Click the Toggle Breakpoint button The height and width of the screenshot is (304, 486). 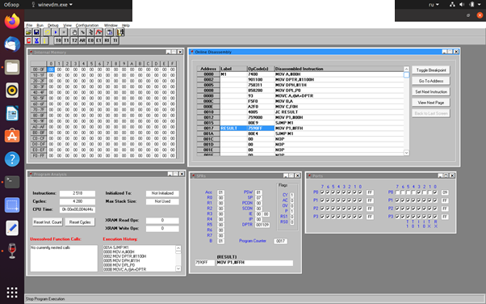click(431, 70)
